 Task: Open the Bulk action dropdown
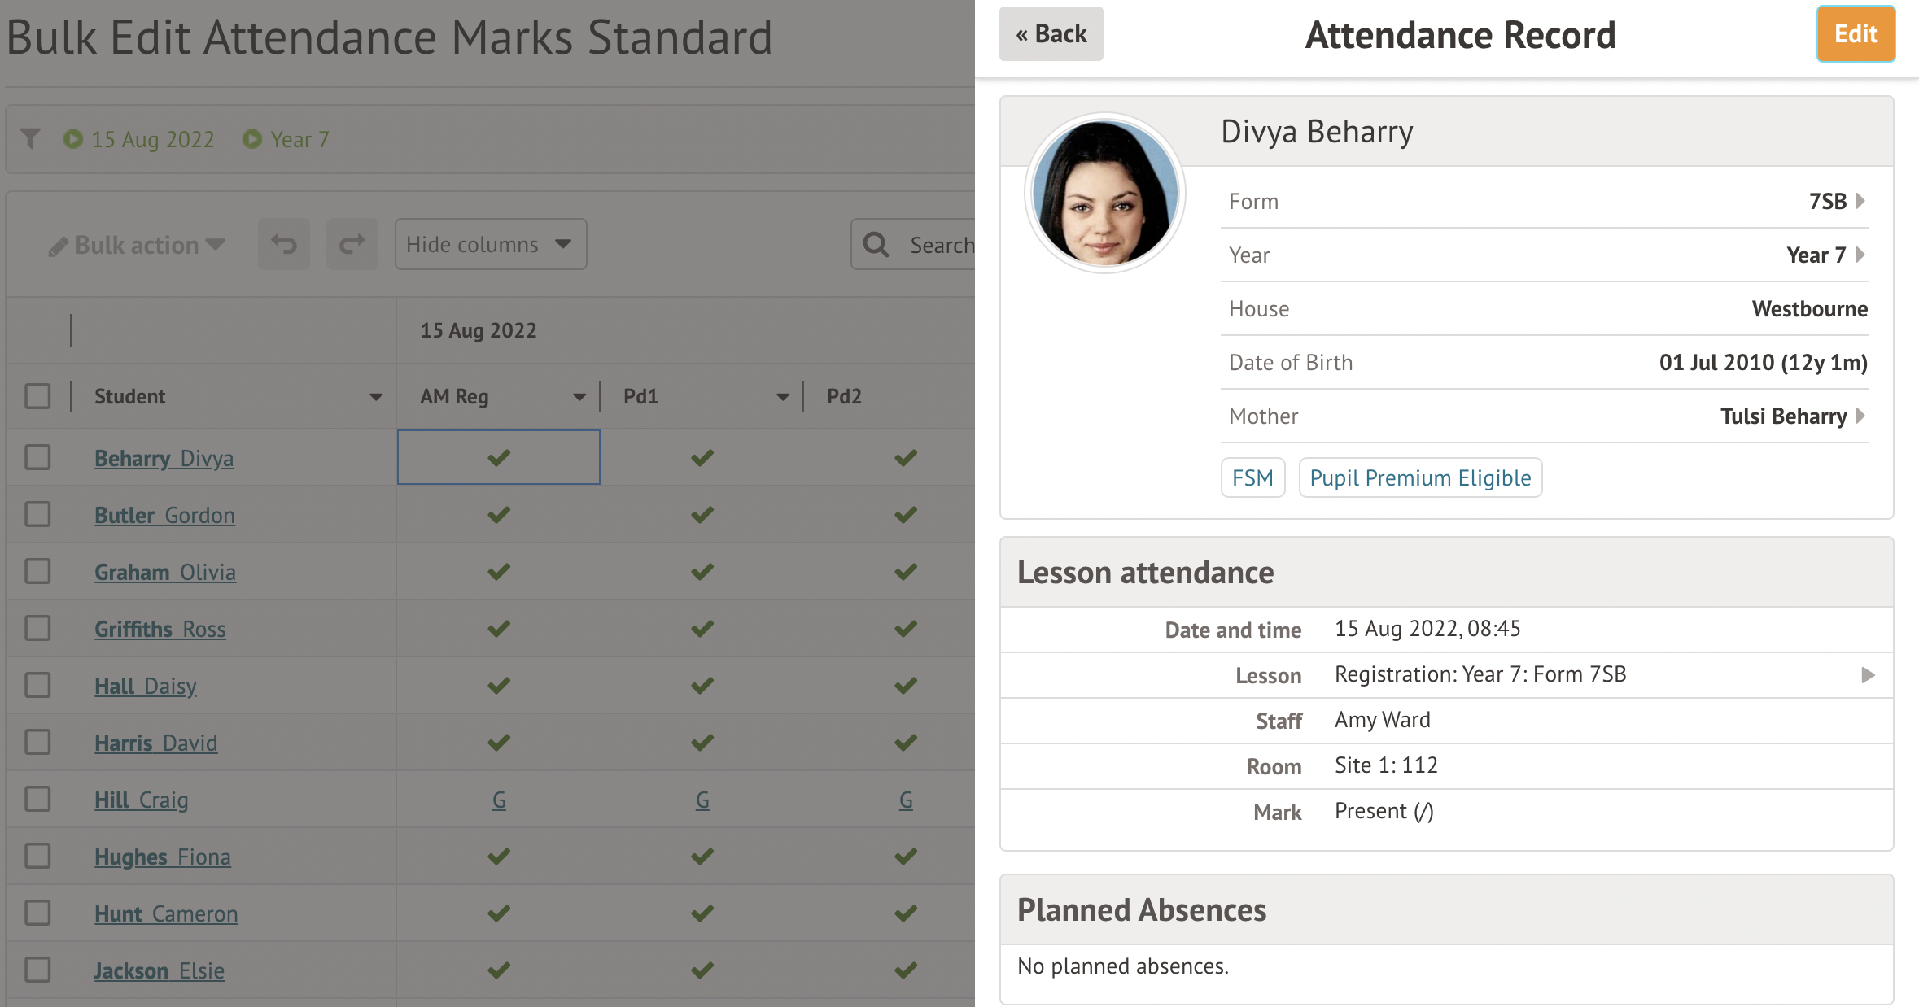137,245
